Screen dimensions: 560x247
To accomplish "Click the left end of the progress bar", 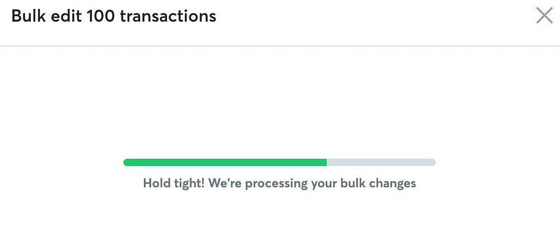I will pos(127,162).
